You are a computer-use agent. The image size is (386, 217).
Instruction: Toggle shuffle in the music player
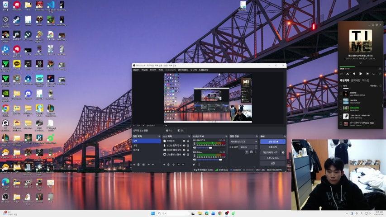click(x=348, y=73)
